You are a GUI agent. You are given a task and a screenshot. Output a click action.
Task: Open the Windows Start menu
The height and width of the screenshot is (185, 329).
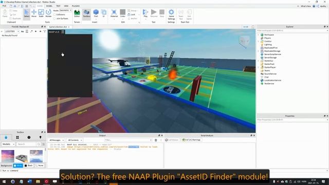(4, 181)
